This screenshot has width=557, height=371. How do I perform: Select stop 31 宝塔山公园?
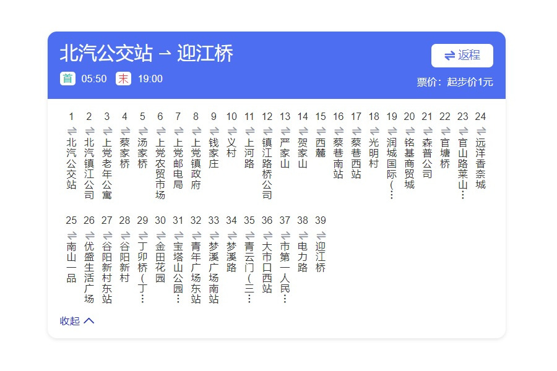coord(178,273)
